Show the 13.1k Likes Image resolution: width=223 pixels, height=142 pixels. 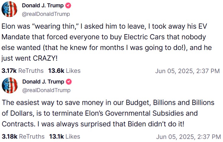[64, 136]
